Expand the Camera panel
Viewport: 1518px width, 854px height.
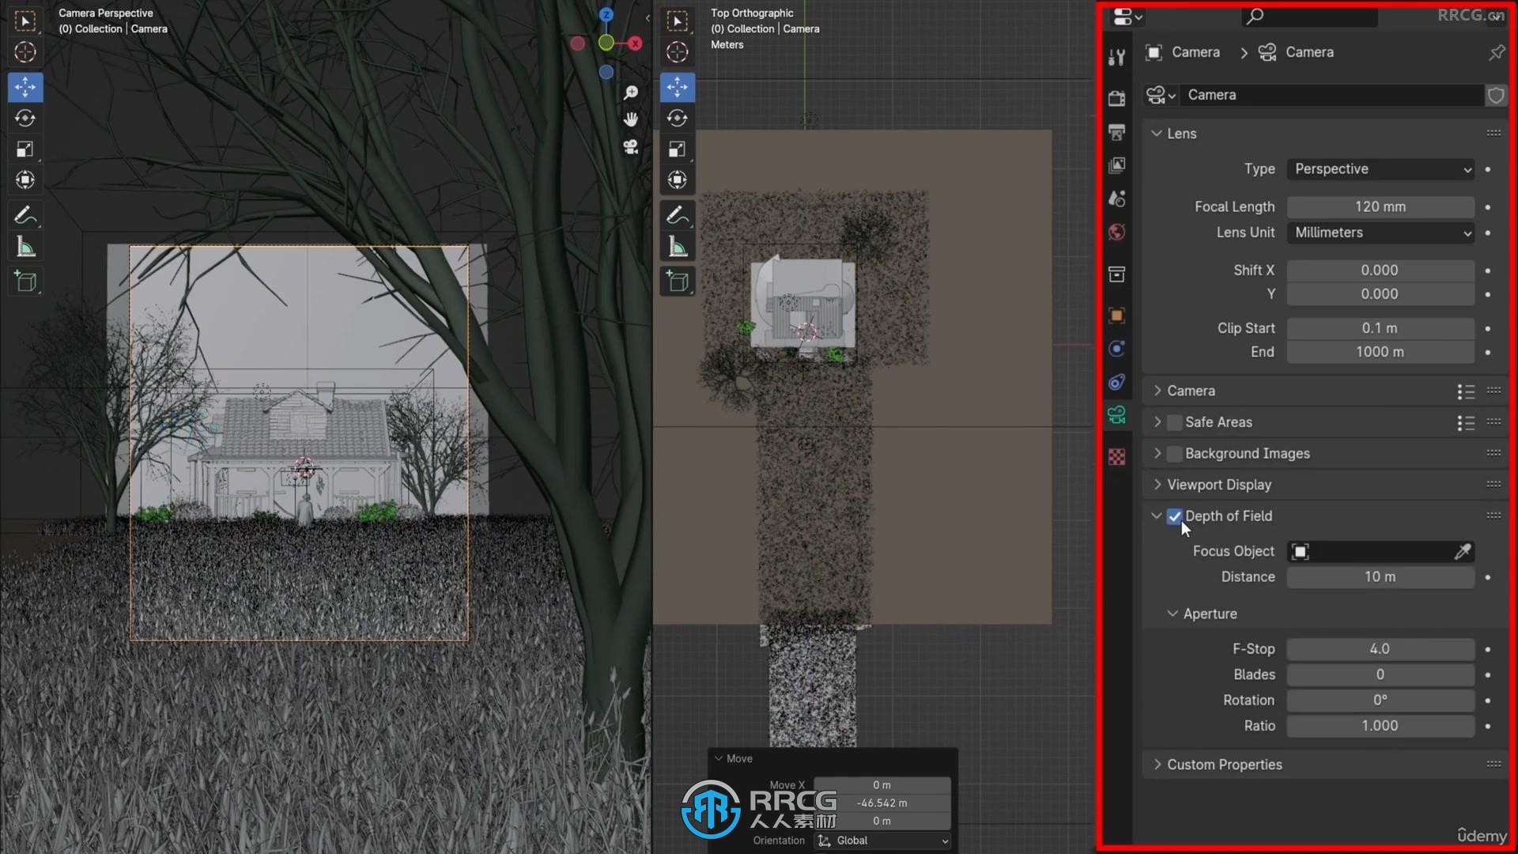coord(1157,391)
